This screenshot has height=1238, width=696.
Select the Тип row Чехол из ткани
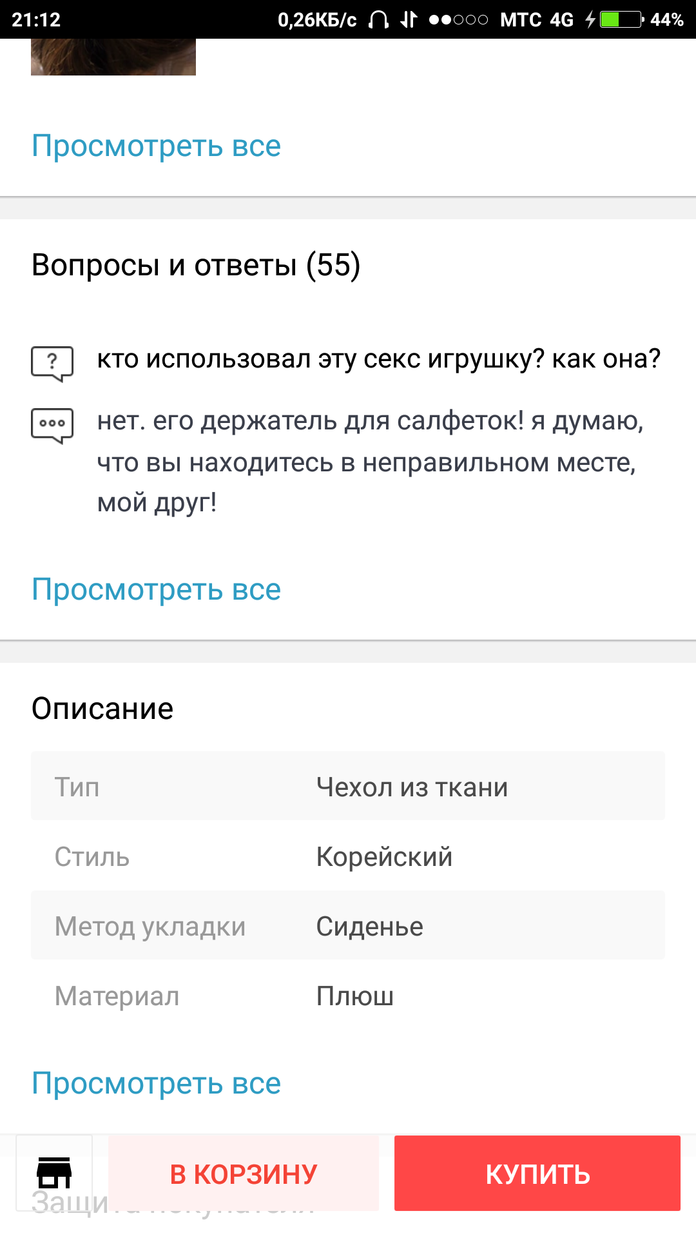pyautogui.click(x=348, y=787)
